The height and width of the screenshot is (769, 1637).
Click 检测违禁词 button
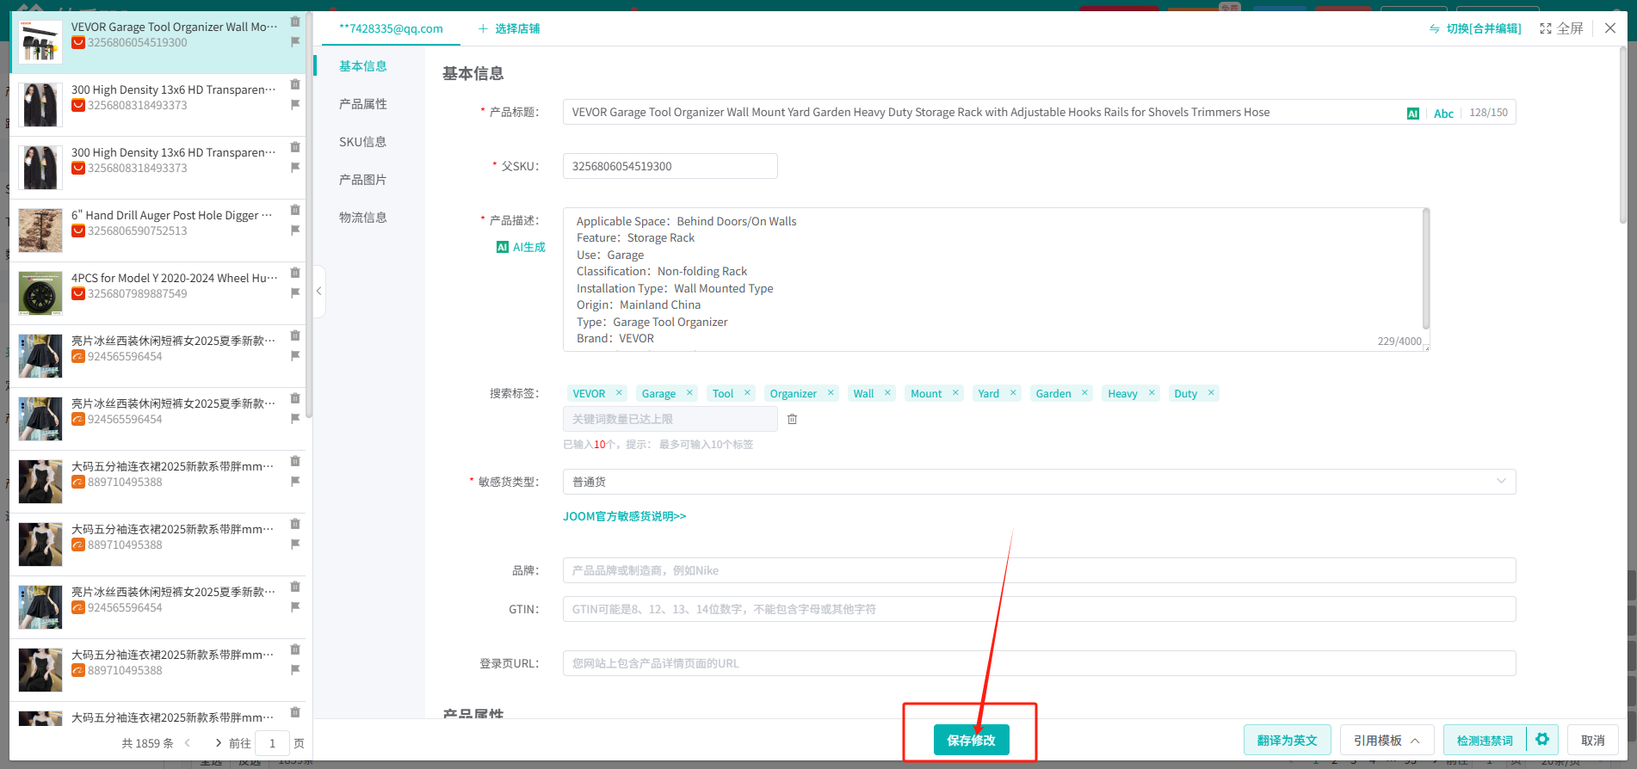(x=1485, y=741)
